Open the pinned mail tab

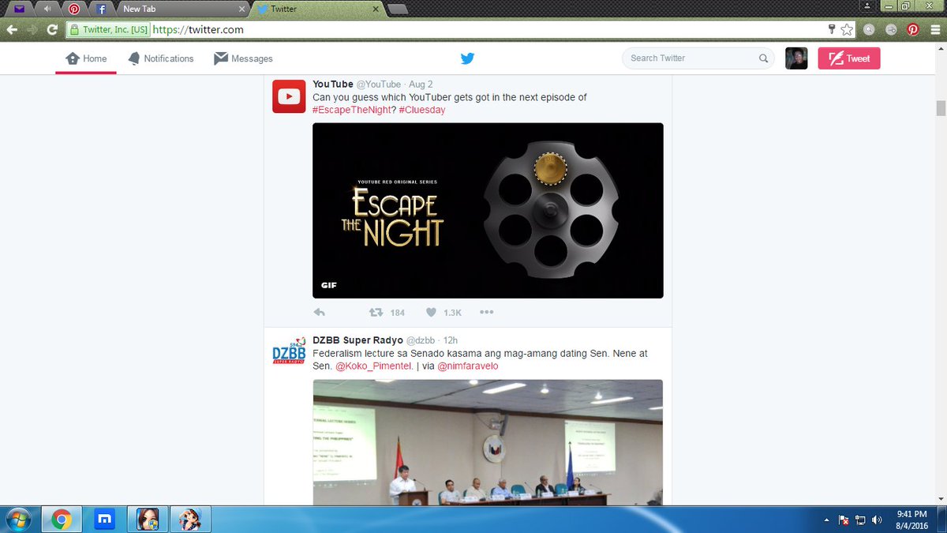tap(19, 9)
